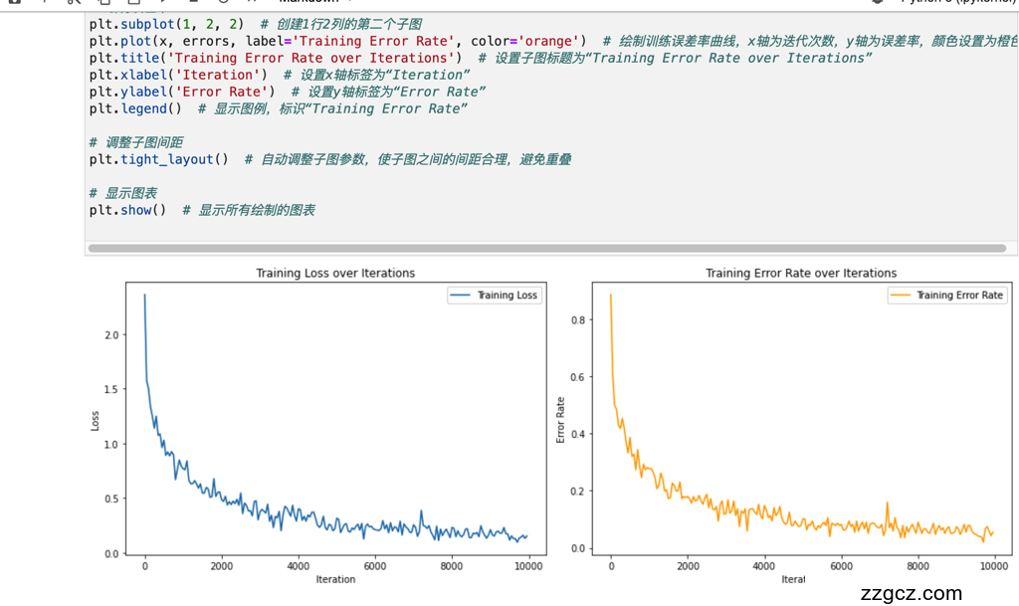The height and width of the screenshot is (606, 1019).
Task: Click the 'Iteration' x-axis label of loss chart
Action: coord(335,579)
